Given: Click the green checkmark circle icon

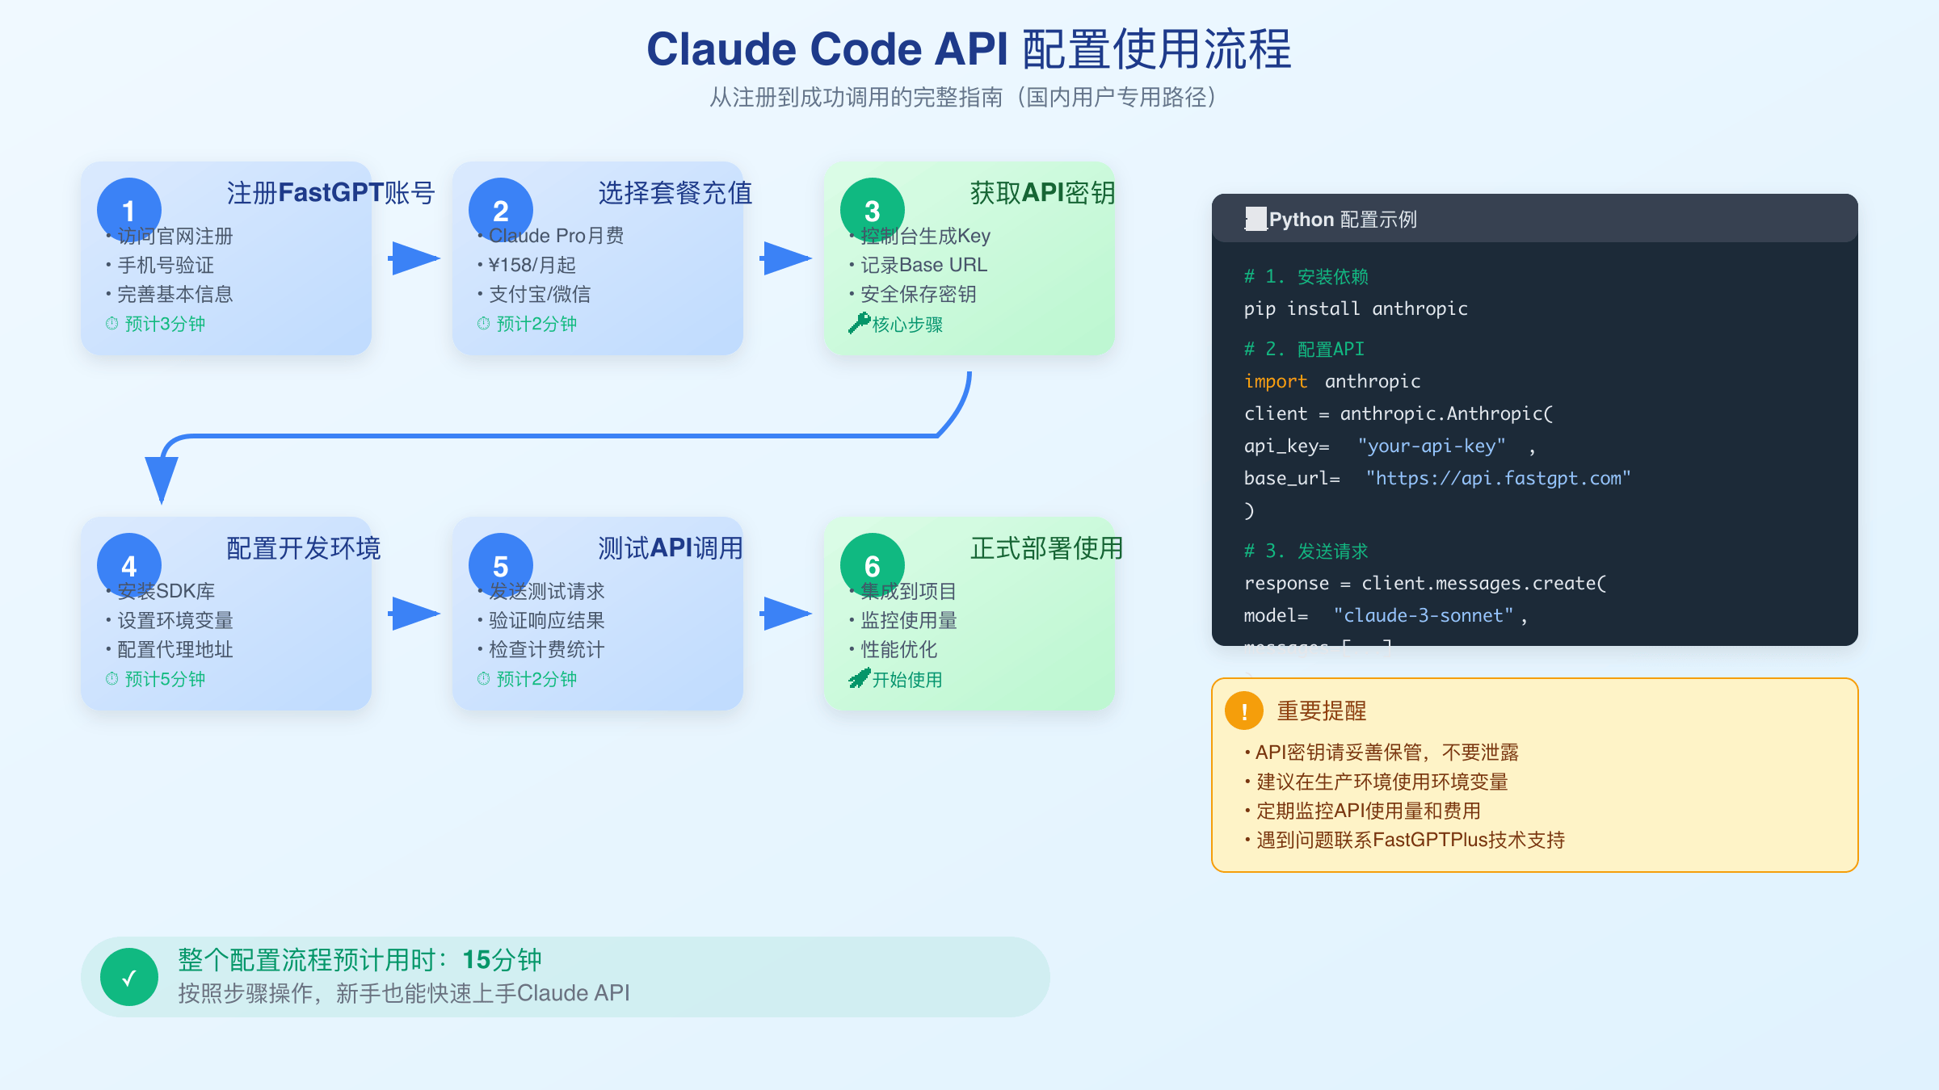Looking at the screenshot, I should click(x=129, y=977).
